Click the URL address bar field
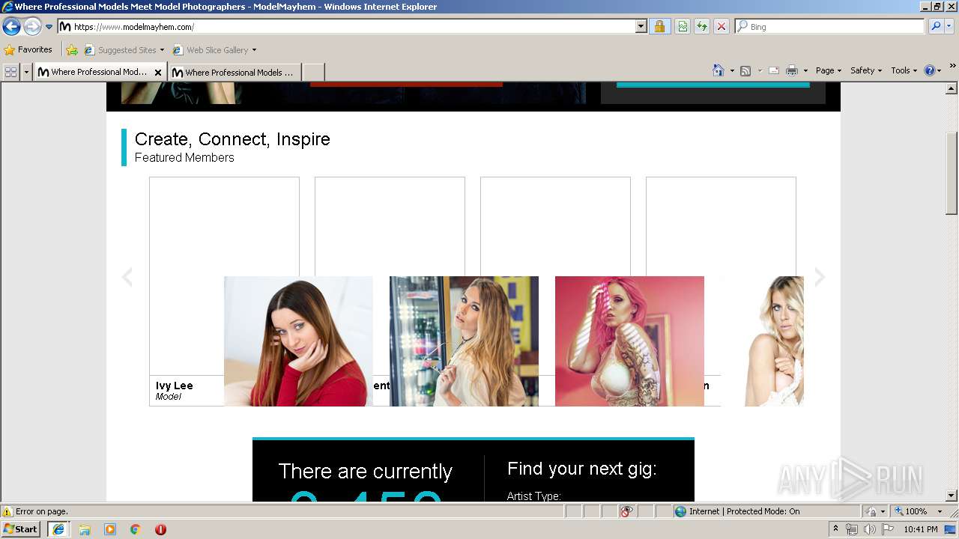This screenshot has height=539, width=959. click(x=347, y=27)
